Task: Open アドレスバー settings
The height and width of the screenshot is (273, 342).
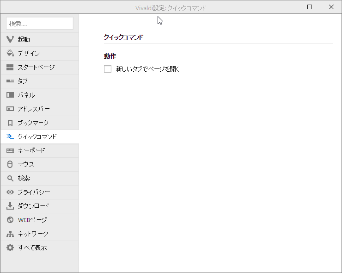Action: tap(40, 109)
